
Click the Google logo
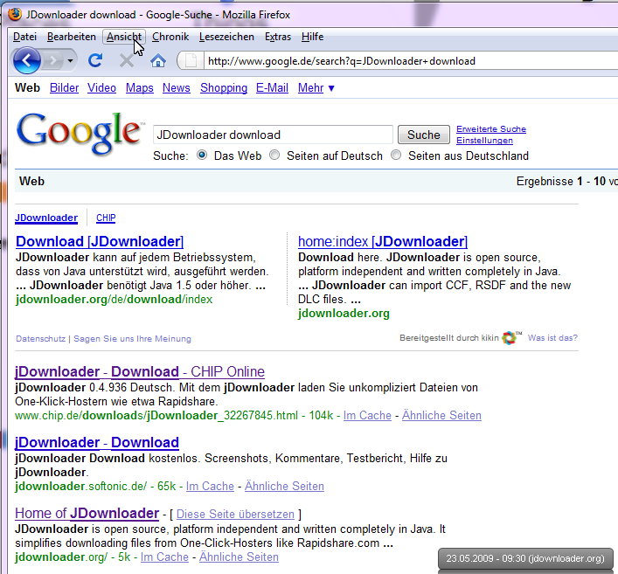click(x=79, y=133)
